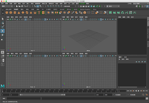The image size is (149, 103).
Task: Click the green checker UV editor icon
Action: 131,13
